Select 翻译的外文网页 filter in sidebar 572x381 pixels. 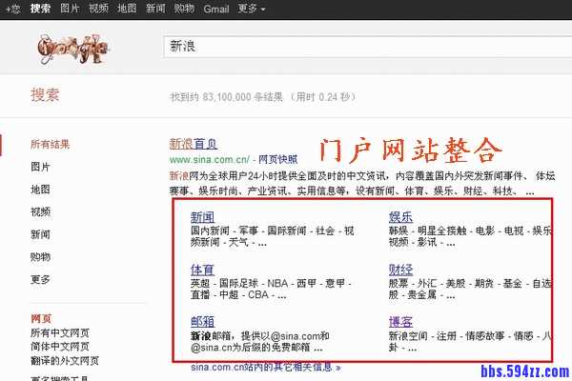point(65,361)
